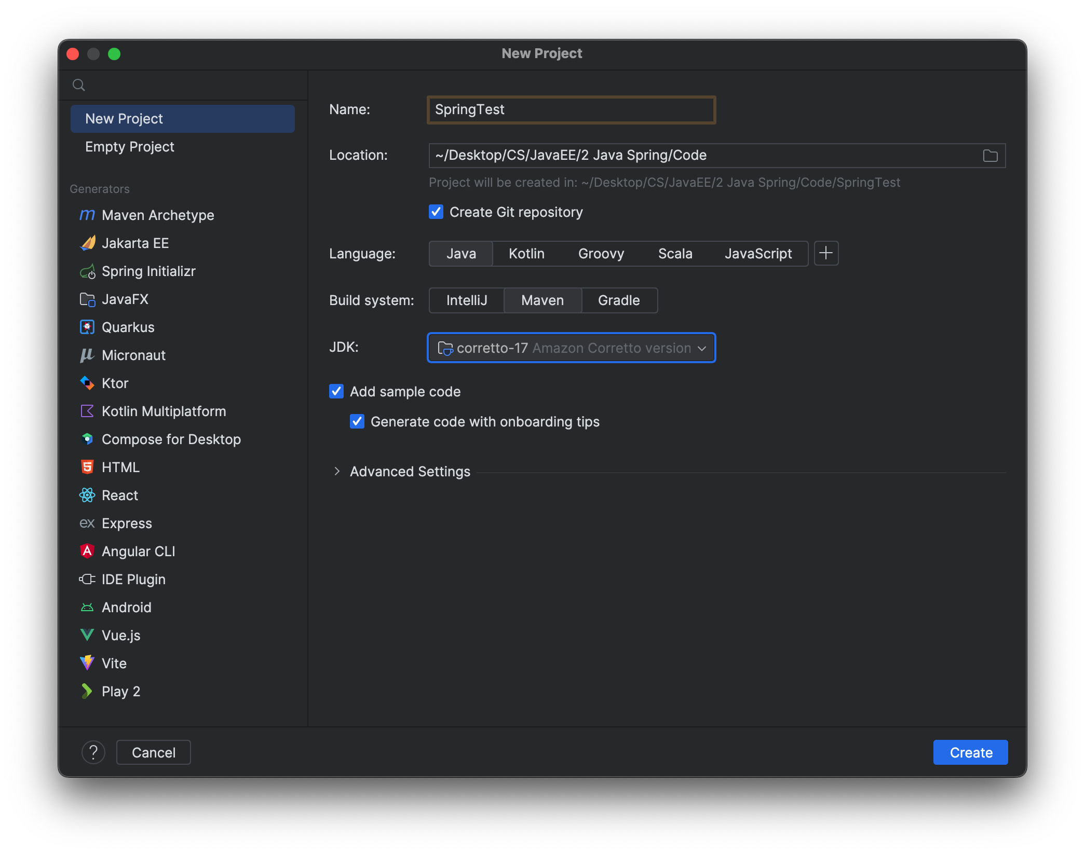Screen dimensions: 1085x854
Task: Click the project Name input field
Action: coord(571,109)
